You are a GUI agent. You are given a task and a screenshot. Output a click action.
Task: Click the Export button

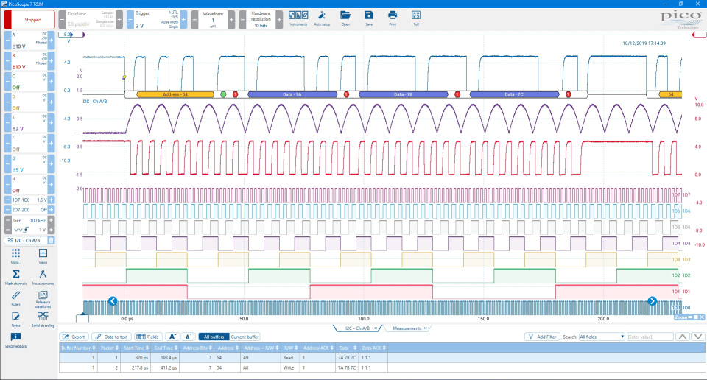[x=74, y=337]
